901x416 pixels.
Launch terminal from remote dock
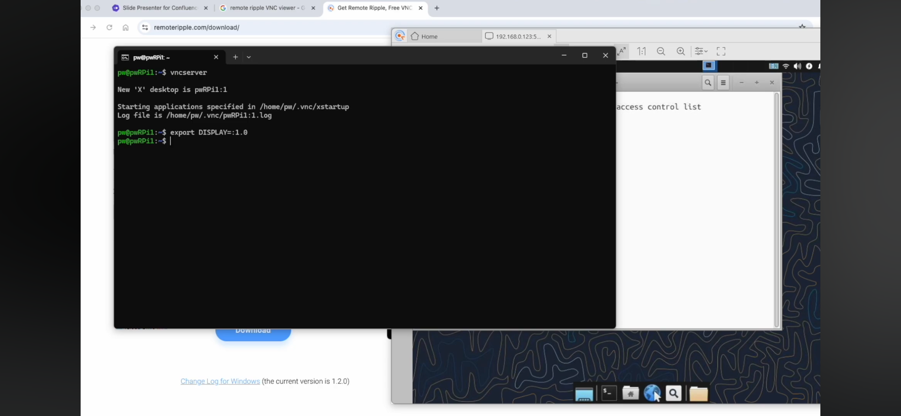pyautogui.click(x=609, y=393)
